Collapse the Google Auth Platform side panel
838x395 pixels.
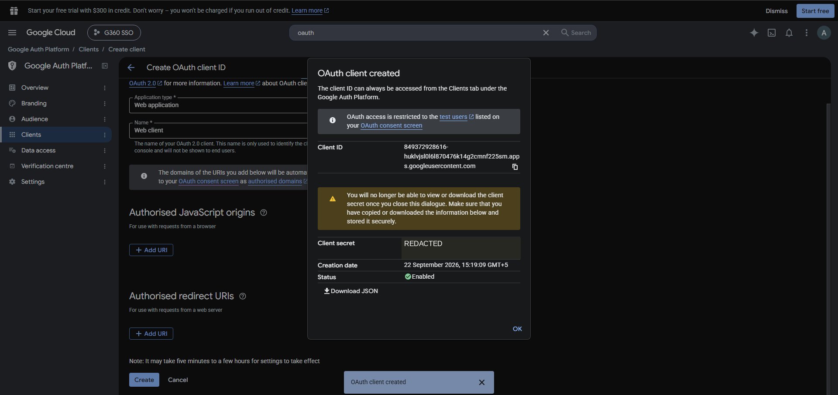click(105, 66)
